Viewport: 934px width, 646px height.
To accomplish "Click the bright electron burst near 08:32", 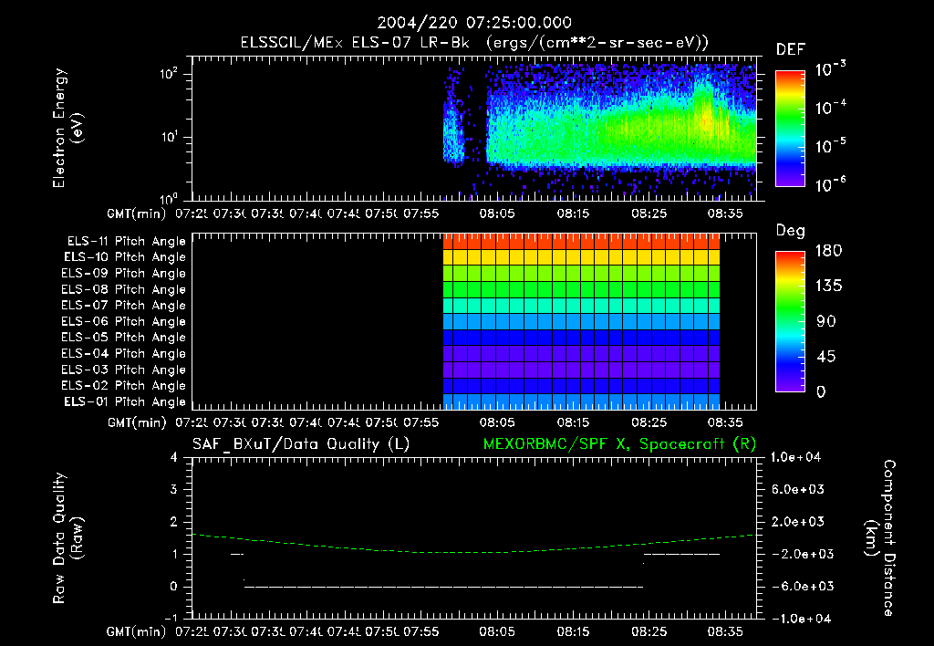I will click(x=706, y=116).
